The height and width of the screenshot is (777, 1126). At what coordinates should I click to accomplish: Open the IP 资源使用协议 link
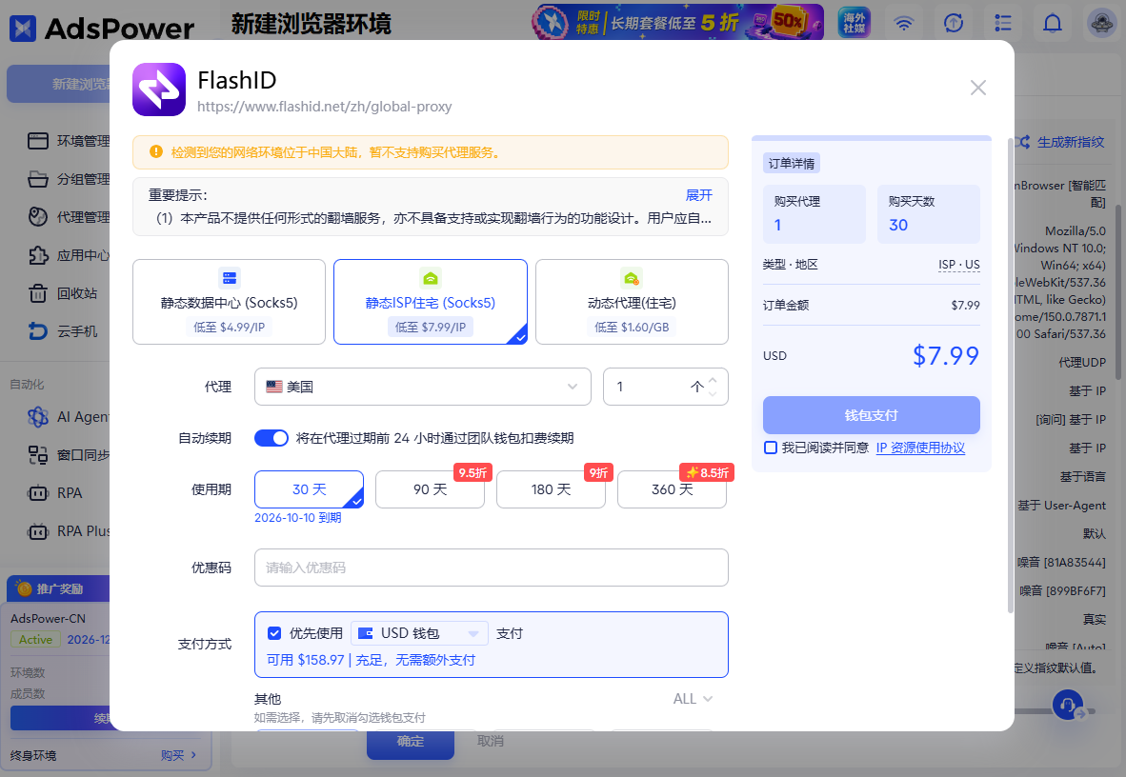(920, 448)
